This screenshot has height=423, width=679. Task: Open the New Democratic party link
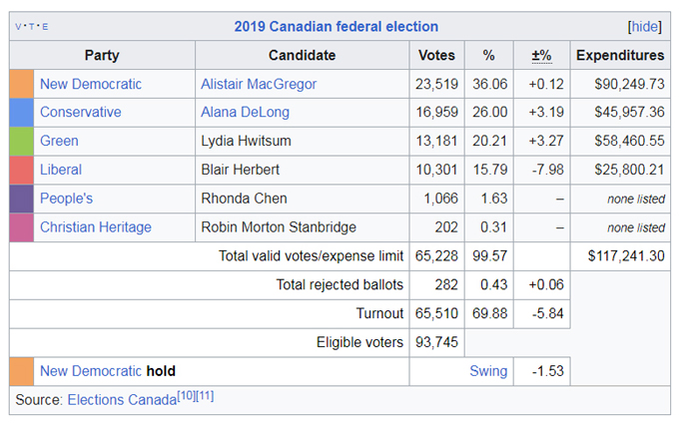[x=91, y=84]
